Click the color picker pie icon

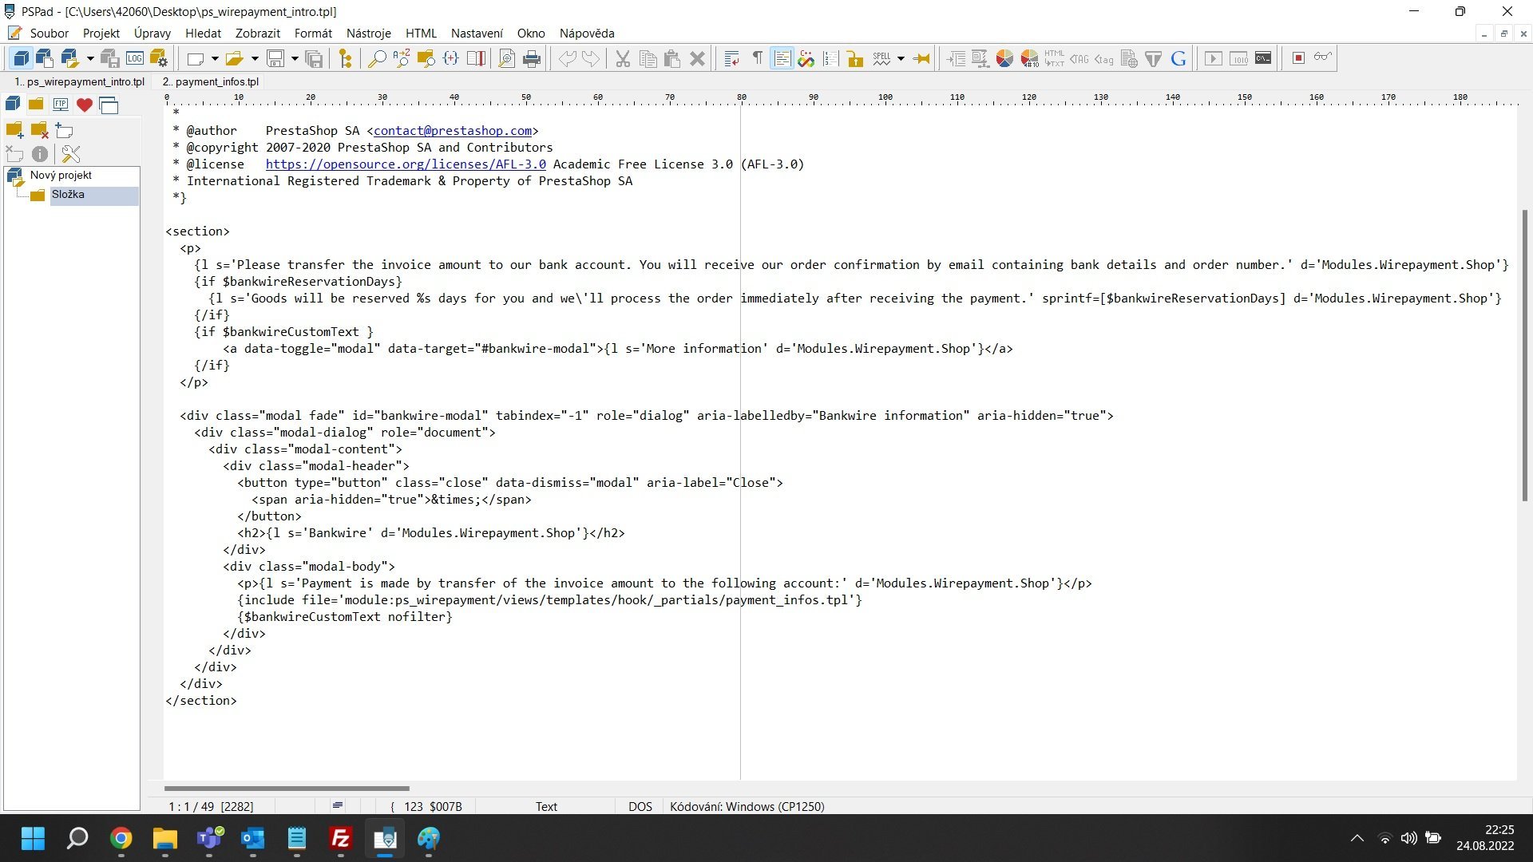1004,58
